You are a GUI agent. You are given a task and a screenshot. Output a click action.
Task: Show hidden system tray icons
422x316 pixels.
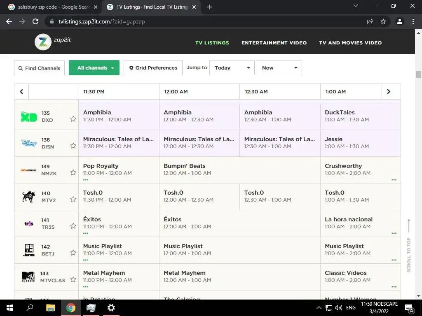319,308
